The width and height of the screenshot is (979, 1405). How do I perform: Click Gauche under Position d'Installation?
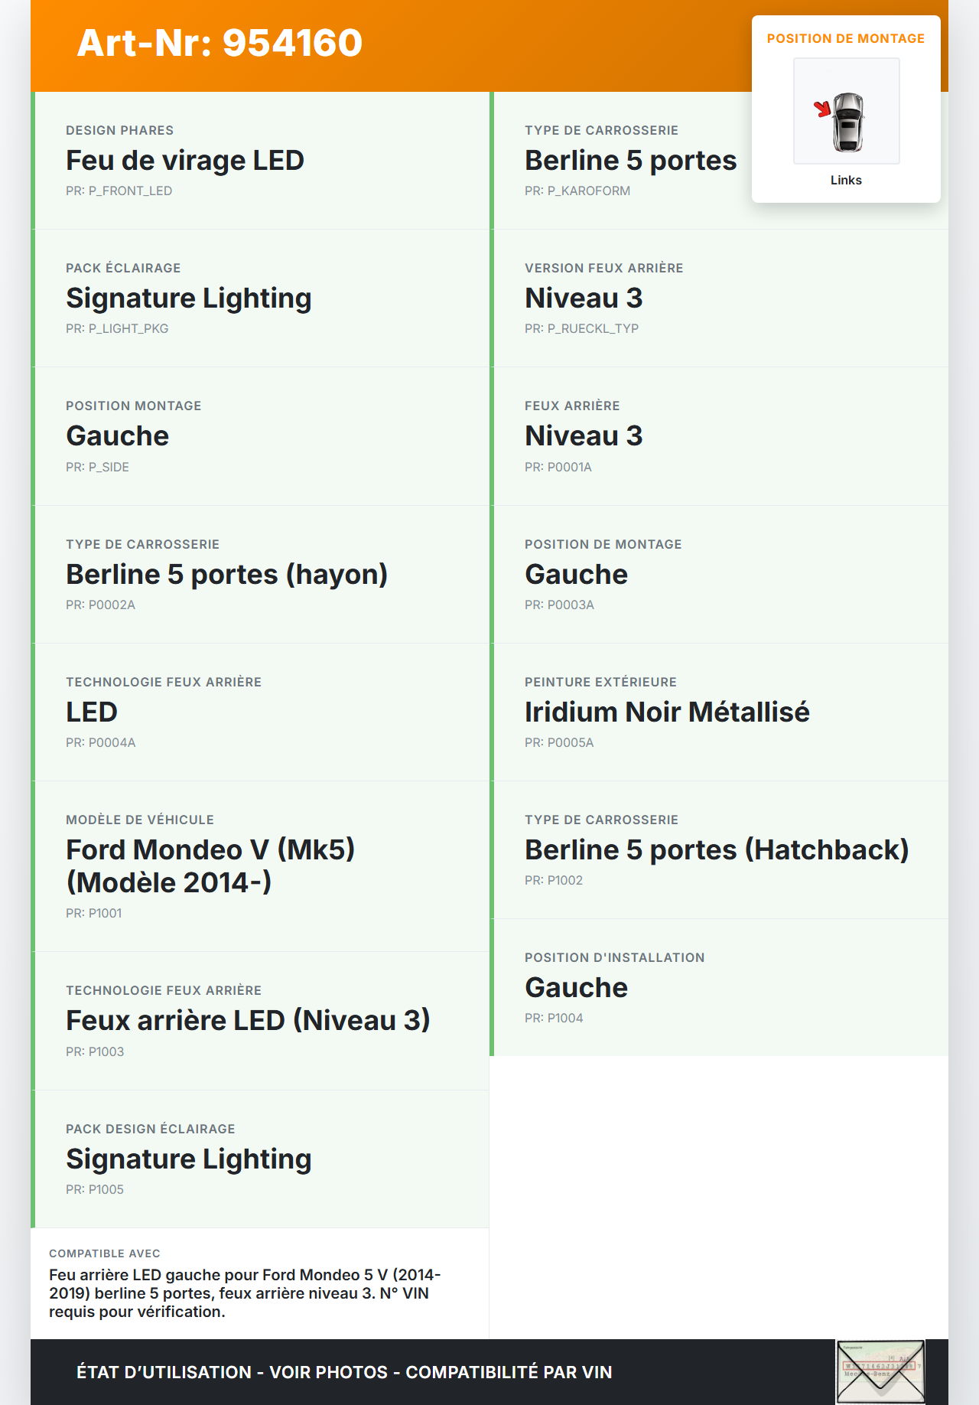click(x=576, y=988)
